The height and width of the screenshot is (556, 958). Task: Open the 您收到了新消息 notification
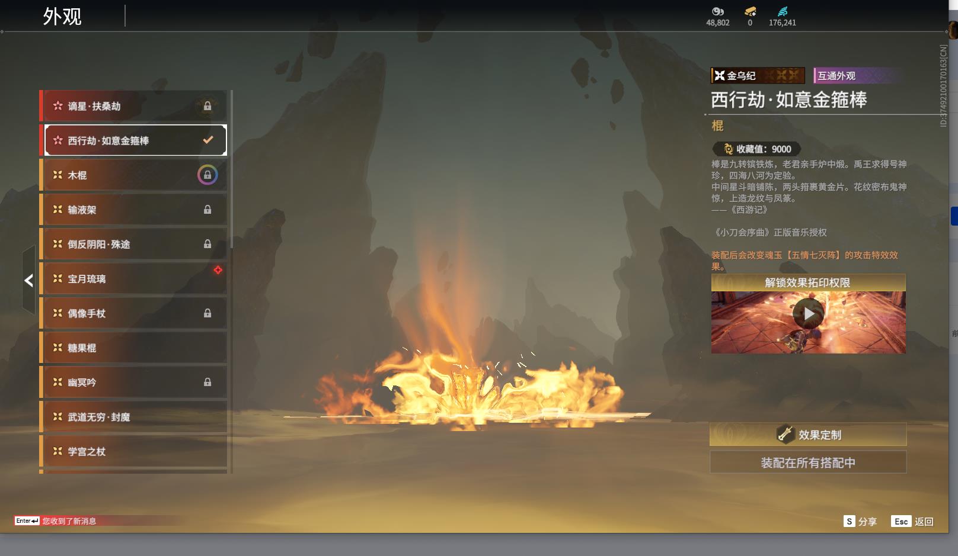69,521
